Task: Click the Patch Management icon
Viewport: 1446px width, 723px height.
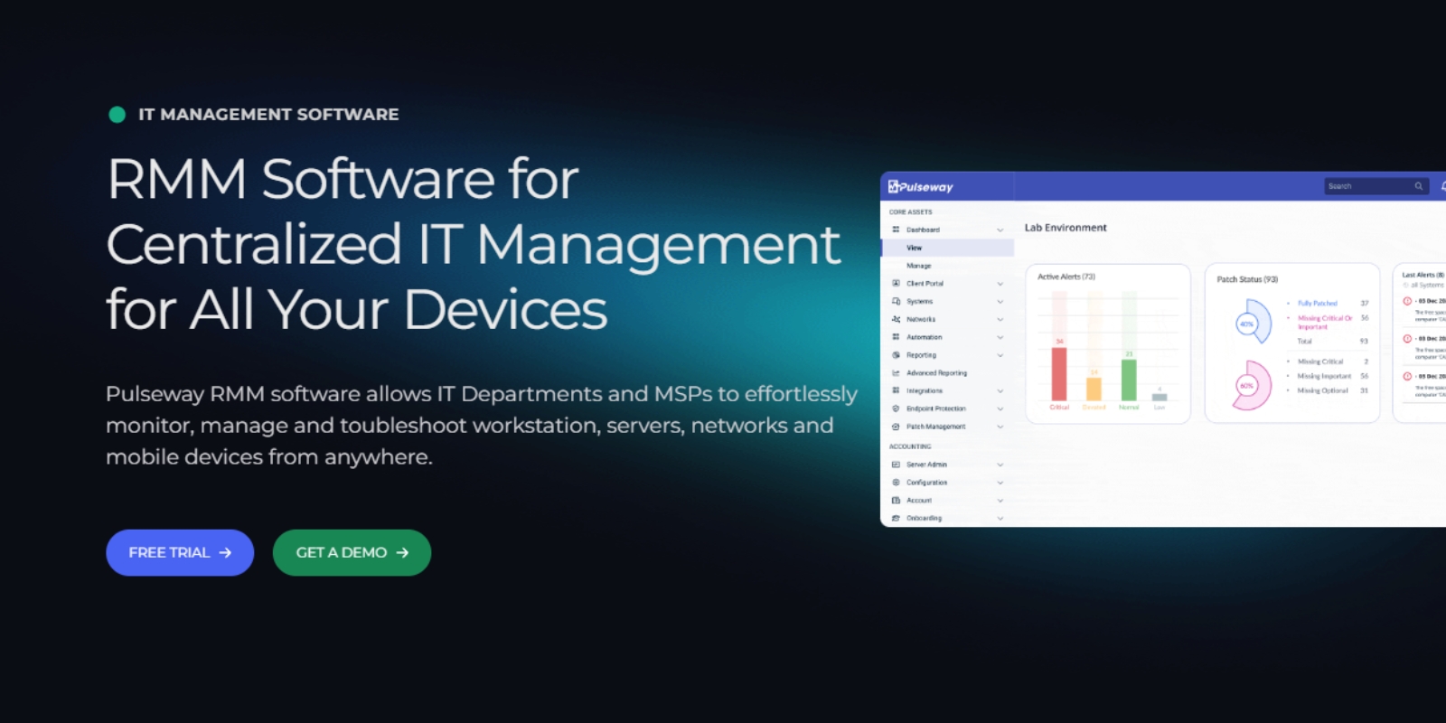Action: tap(896, 427)
